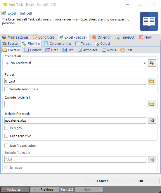Open credential manager gear button
The width and height of the screenshot is (161, 193).
tap(152, 63)
